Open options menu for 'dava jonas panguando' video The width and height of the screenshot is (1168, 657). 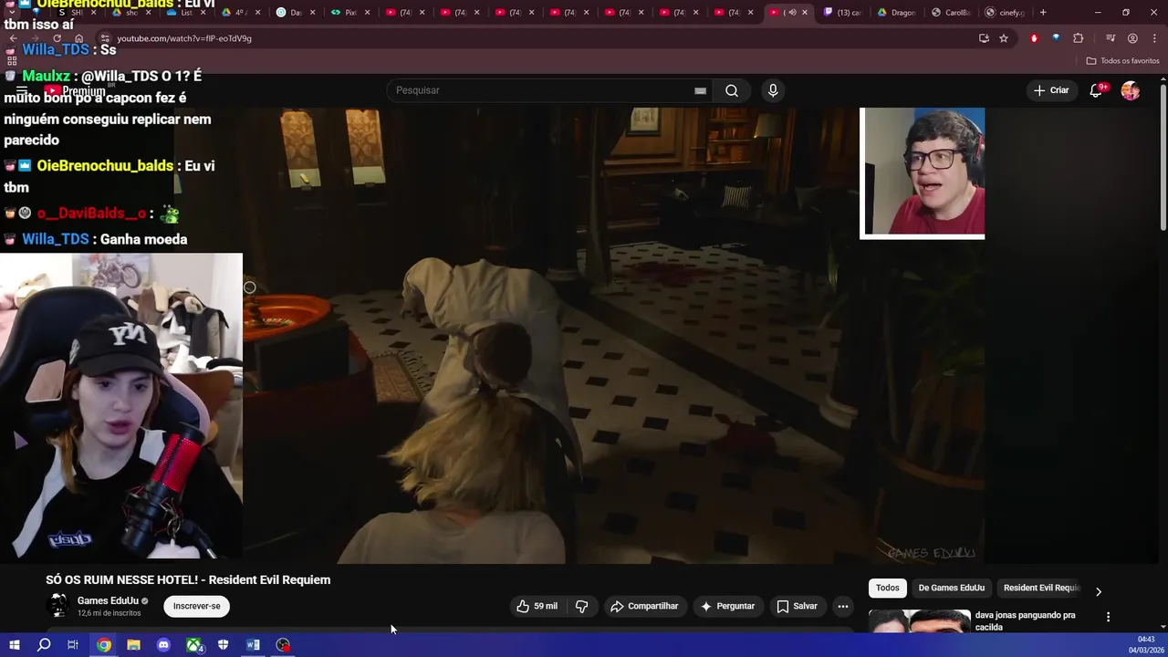[x=1108, y=617]
